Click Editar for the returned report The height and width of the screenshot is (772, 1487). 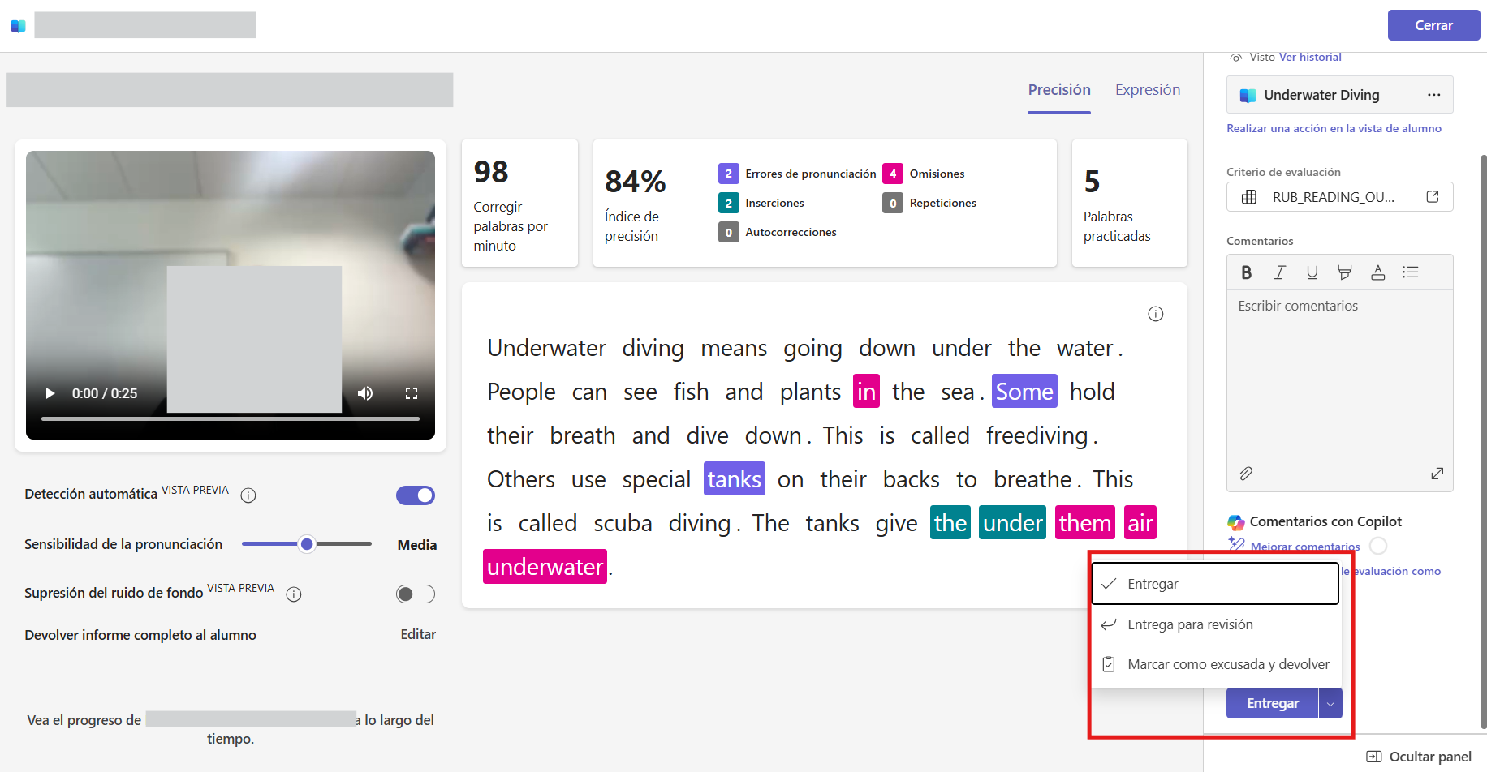tap(418, 634)
